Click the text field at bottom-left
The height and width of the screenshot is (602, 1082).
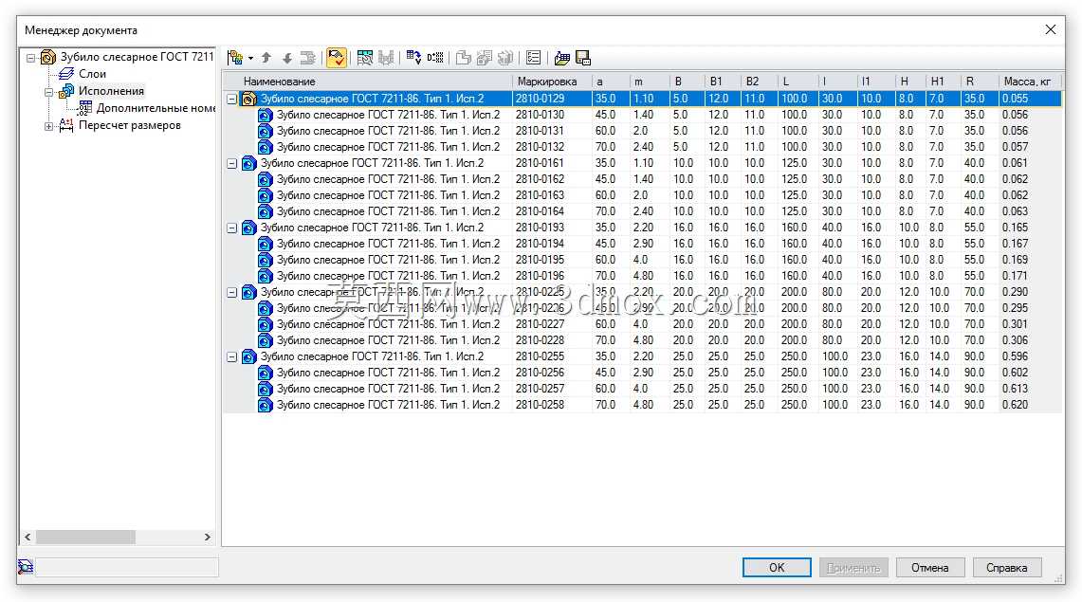127,567
